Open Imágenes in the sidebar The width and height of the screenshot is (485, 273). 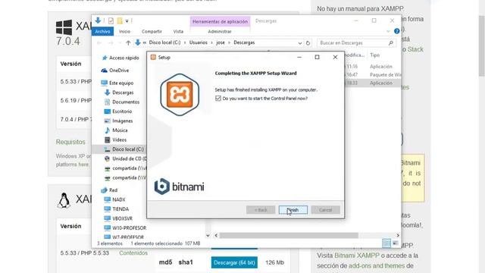[123, 121]
